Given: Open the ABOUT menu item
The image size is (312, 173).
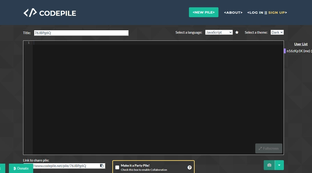Looking at the screenshot, I should coord(233,12).
